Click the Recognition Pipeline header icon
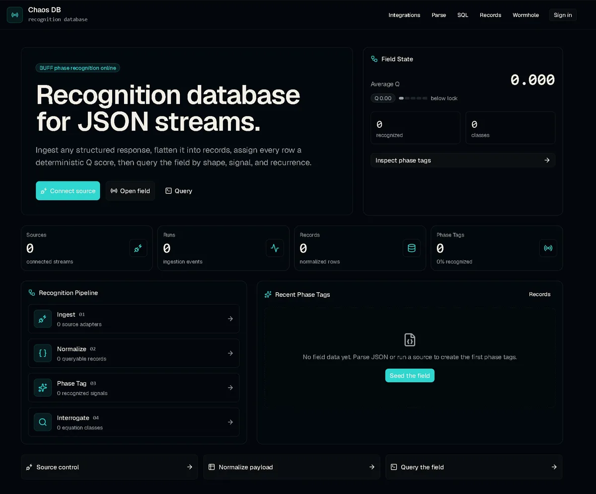The height and width of the screenshot is (494, 596). 32,293
